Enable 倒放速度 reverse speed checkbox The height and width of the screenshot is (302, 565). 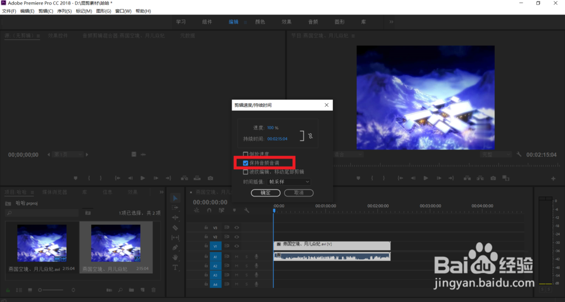(245, 154)
